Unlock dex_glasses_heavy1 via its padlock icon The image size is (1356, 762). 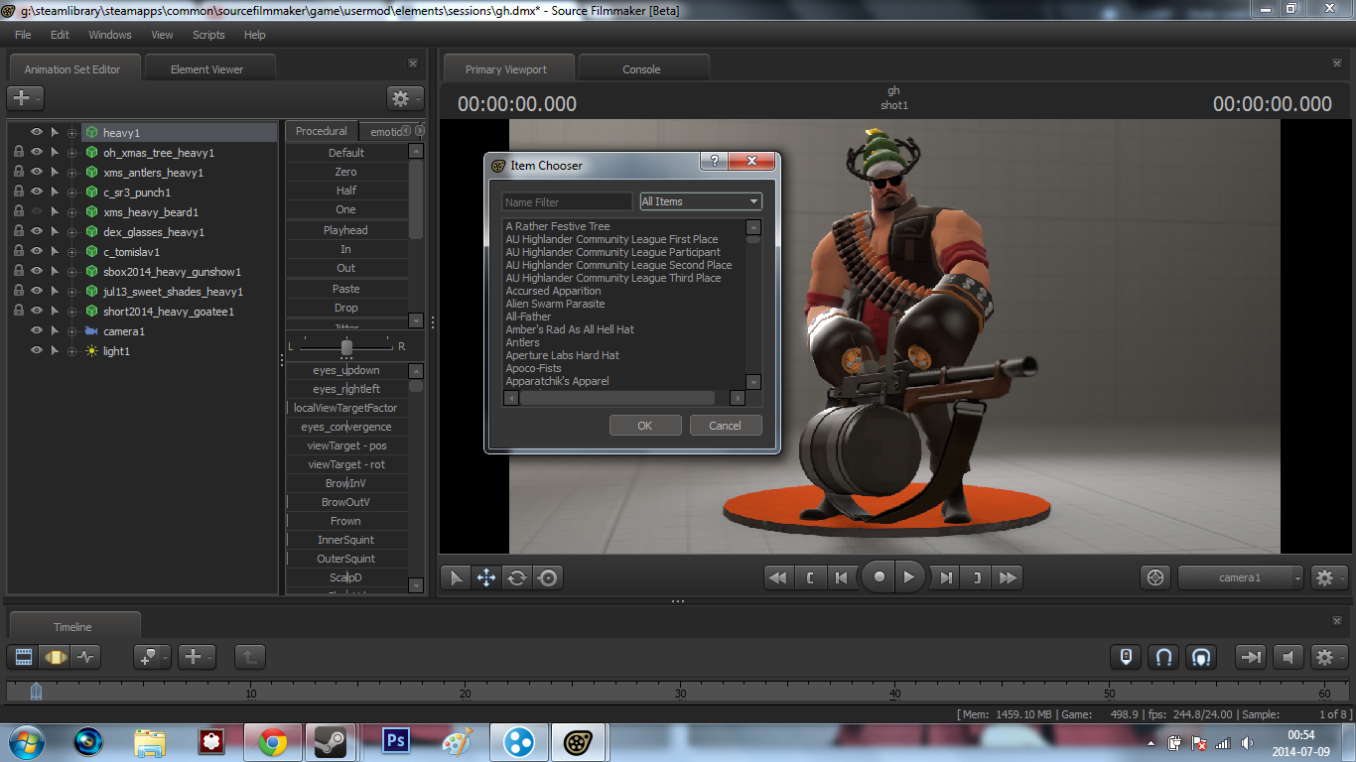click(19, 232)
